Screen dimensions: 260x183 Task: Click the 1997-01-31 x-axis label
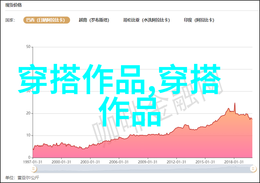pyautogui.click(x=33, y=162)
